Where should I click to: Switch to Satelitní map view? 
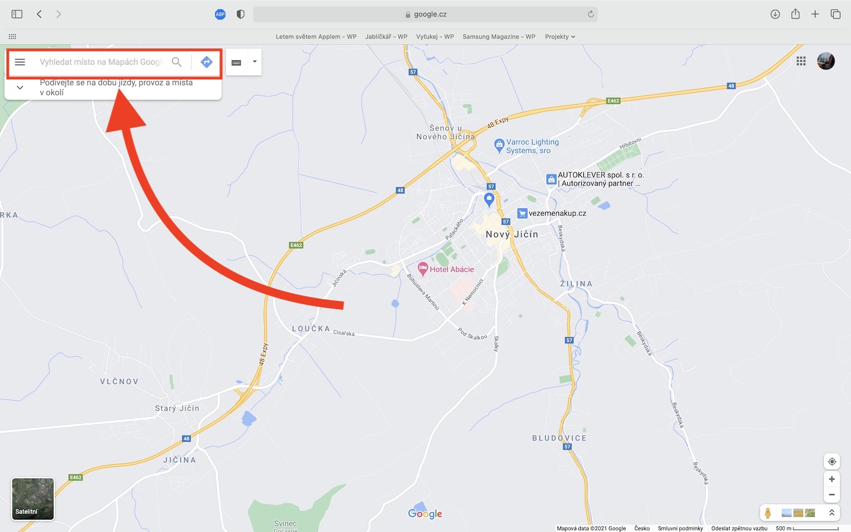(33, 499)
